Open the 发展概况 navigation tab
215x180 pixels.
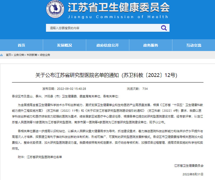tap(64, 45)
